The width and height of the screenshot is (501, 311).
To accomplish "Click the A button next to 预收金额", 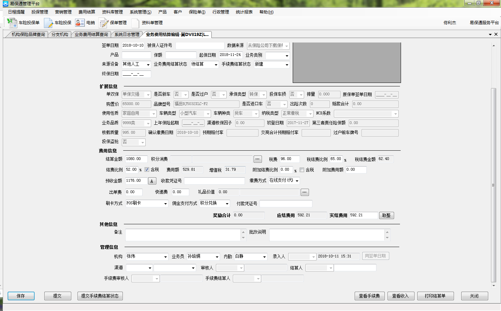I will [152, 181].
